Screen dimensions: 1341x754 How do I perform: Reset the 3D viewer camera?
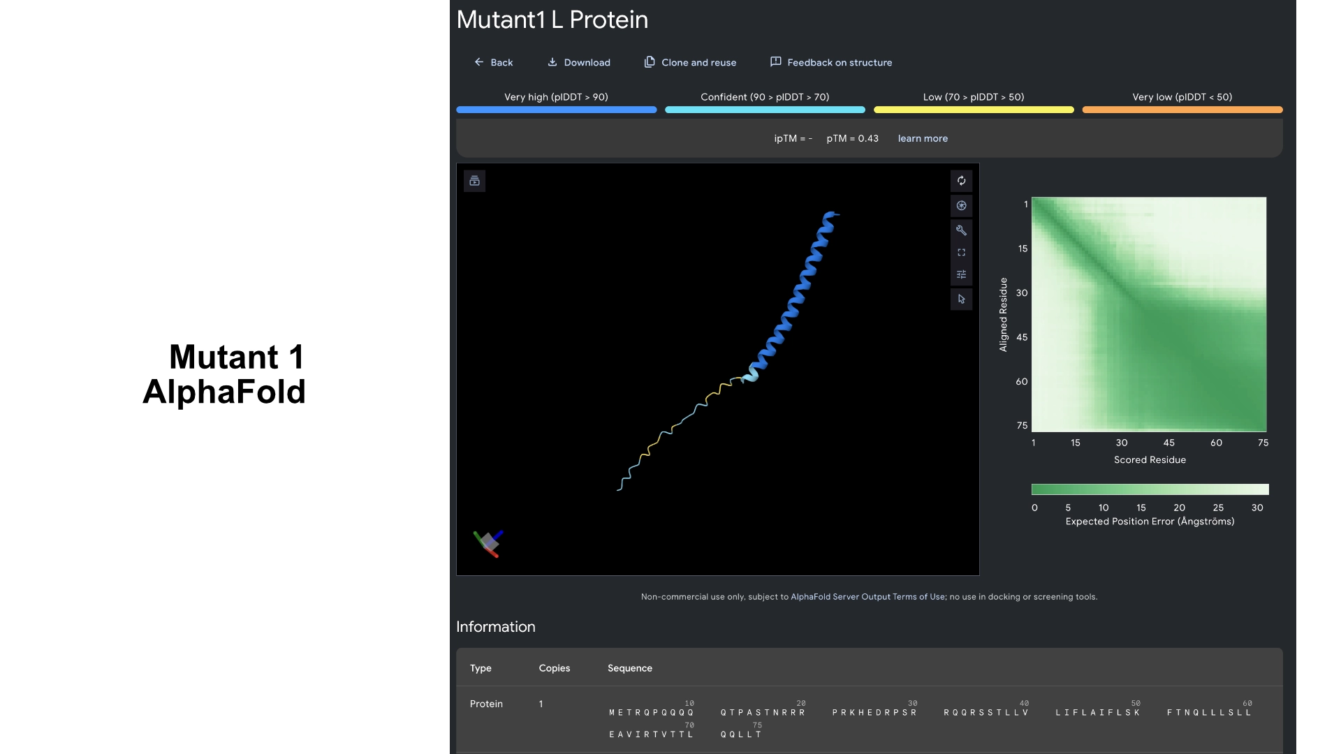961,181
